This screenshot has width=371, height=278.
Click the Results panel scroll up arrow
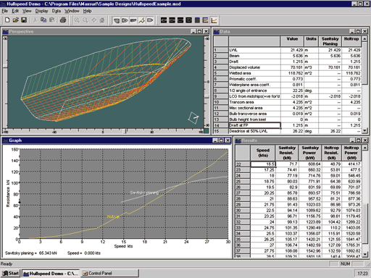coord(365,147)
